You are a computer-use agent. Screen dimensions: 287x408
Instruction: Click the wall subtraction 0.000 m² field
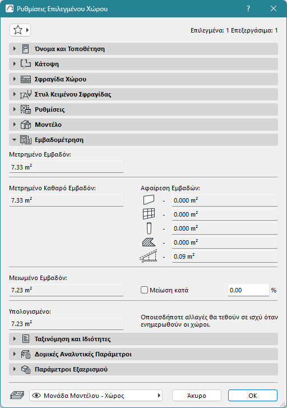click(225, 200)
